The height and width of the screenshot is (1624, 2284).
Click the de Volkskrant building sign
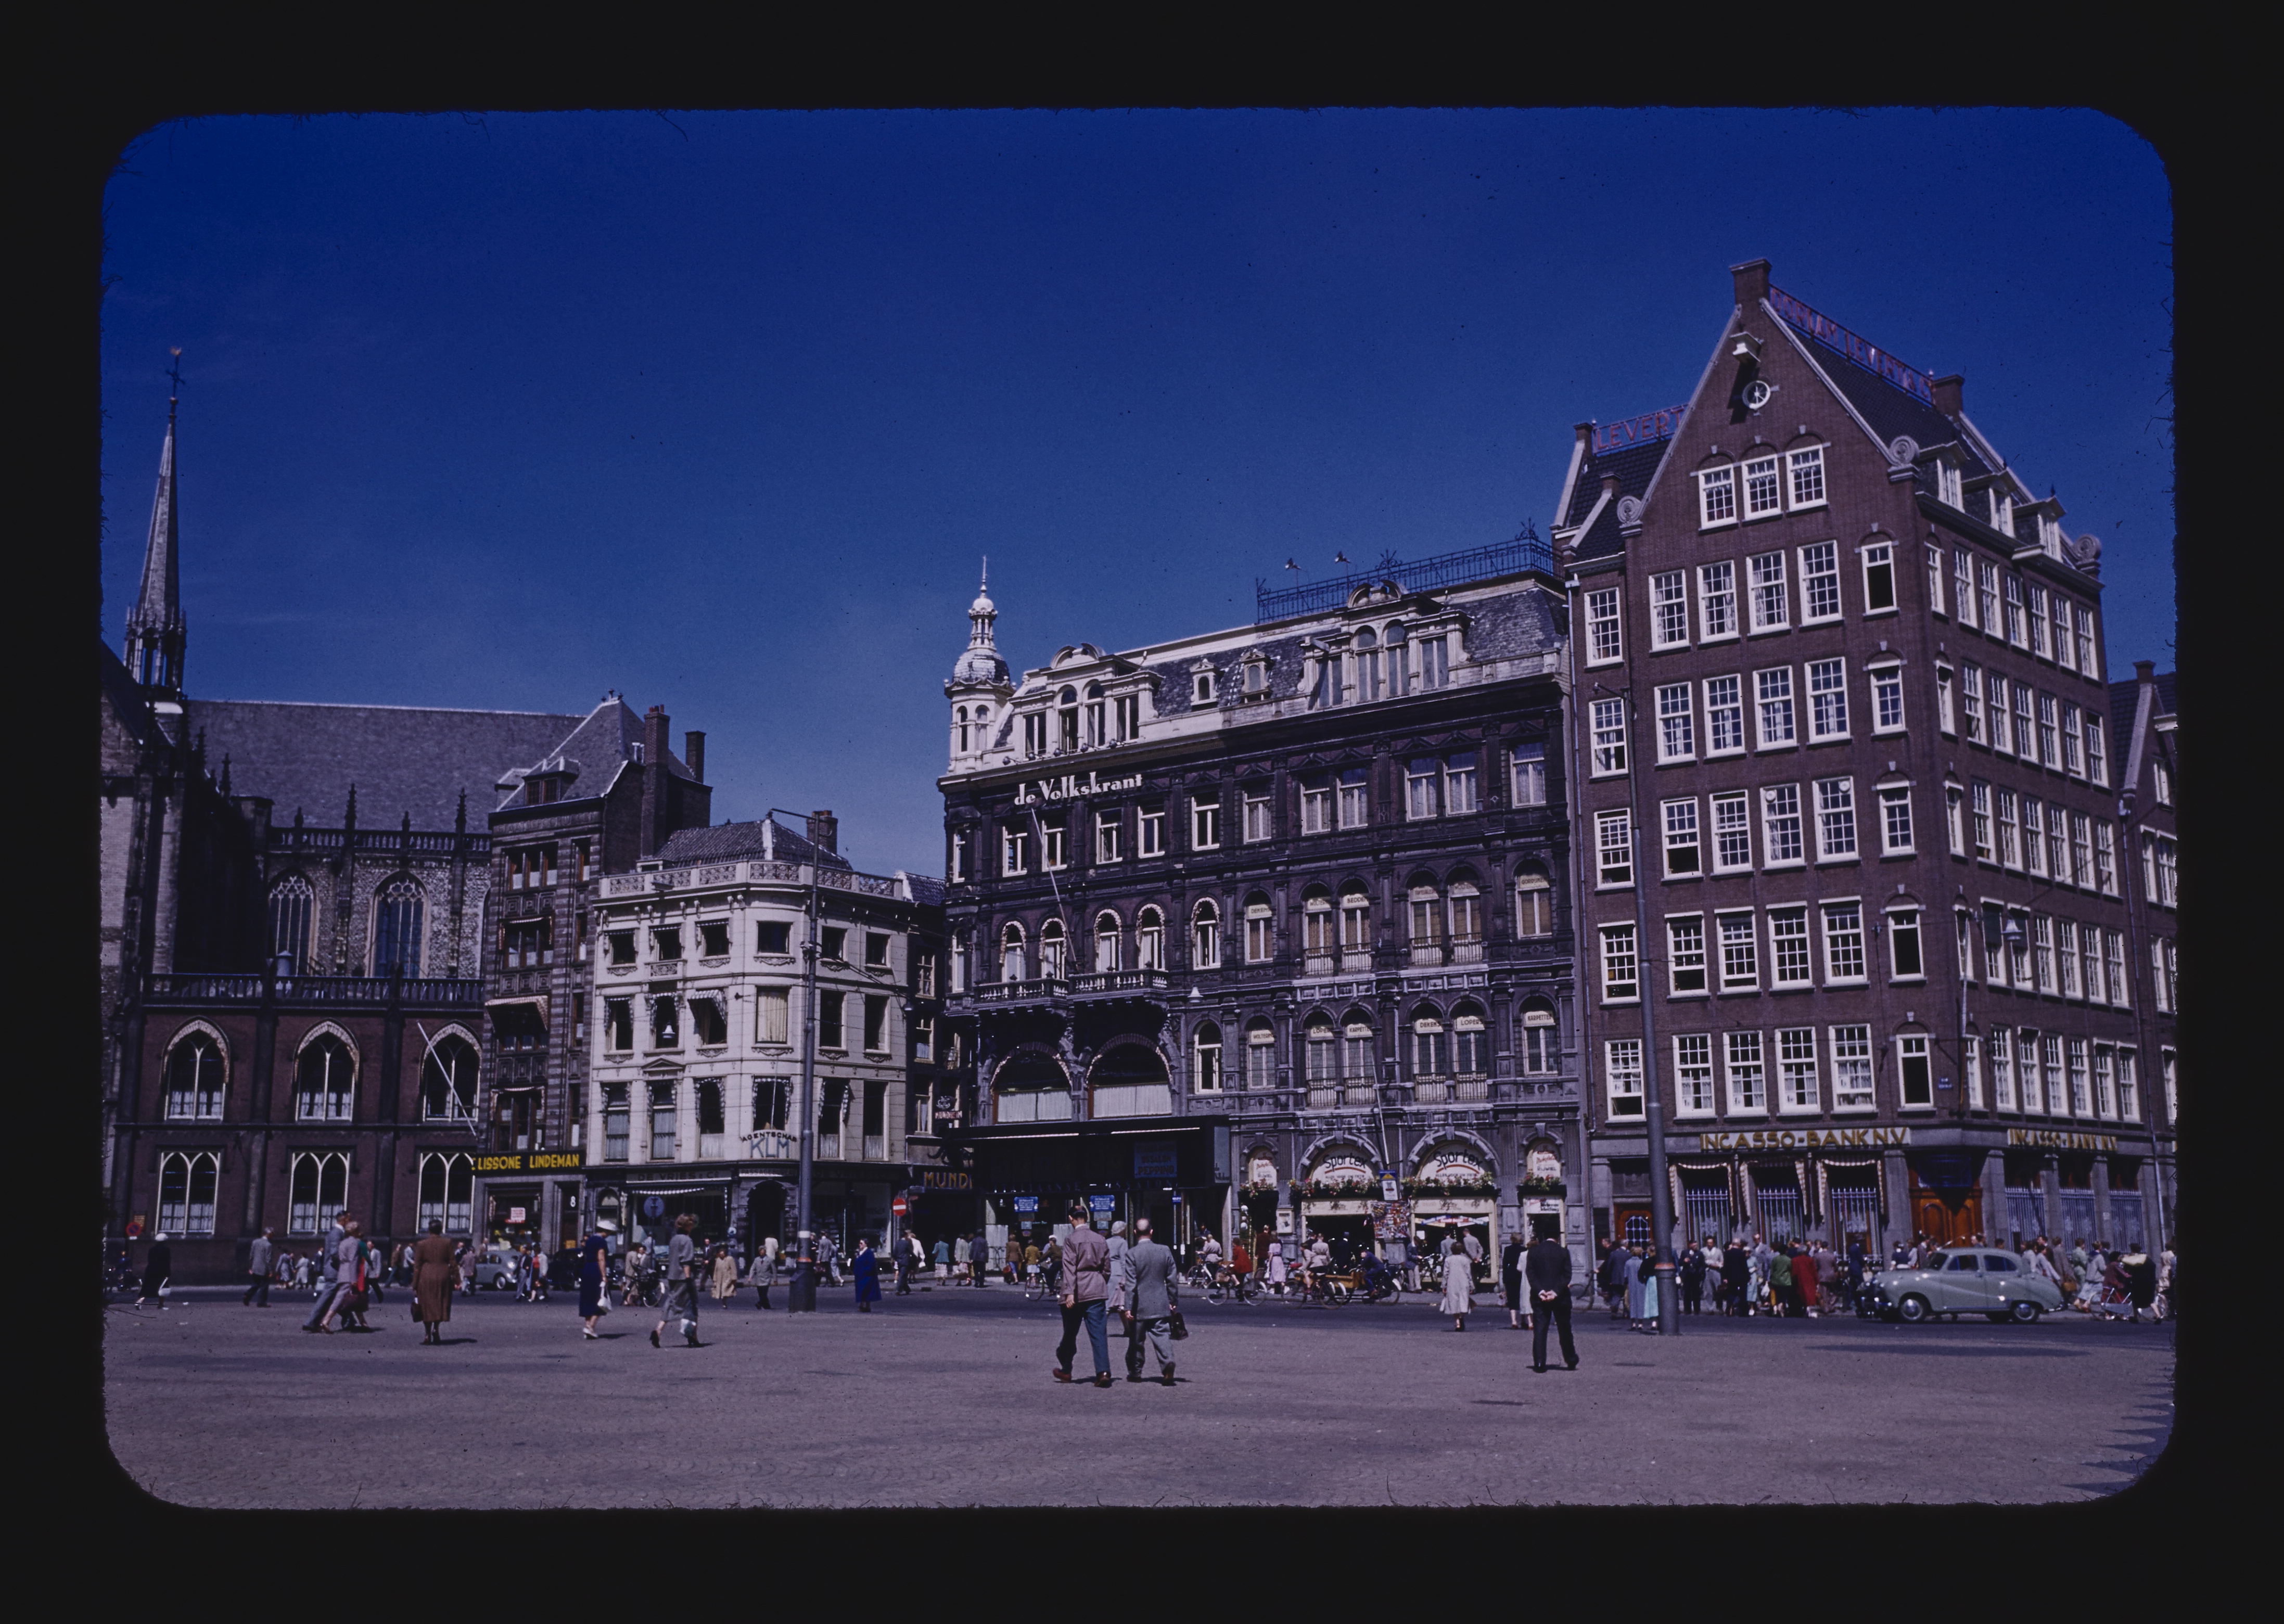(1078, 790)
